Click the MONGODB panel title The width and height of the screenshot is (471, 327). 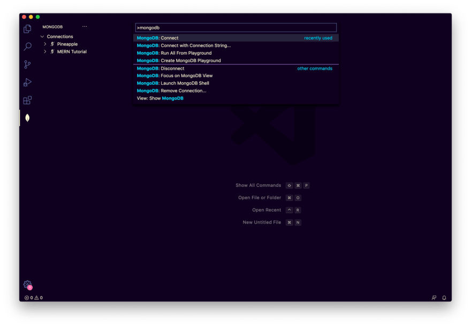[52, 27]
